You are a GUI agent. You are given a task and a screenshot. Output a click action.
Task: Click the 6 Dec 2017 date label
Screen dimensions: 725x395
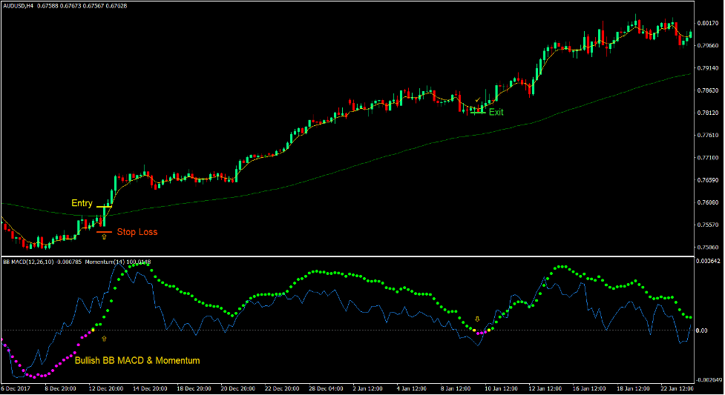point(16,388)
